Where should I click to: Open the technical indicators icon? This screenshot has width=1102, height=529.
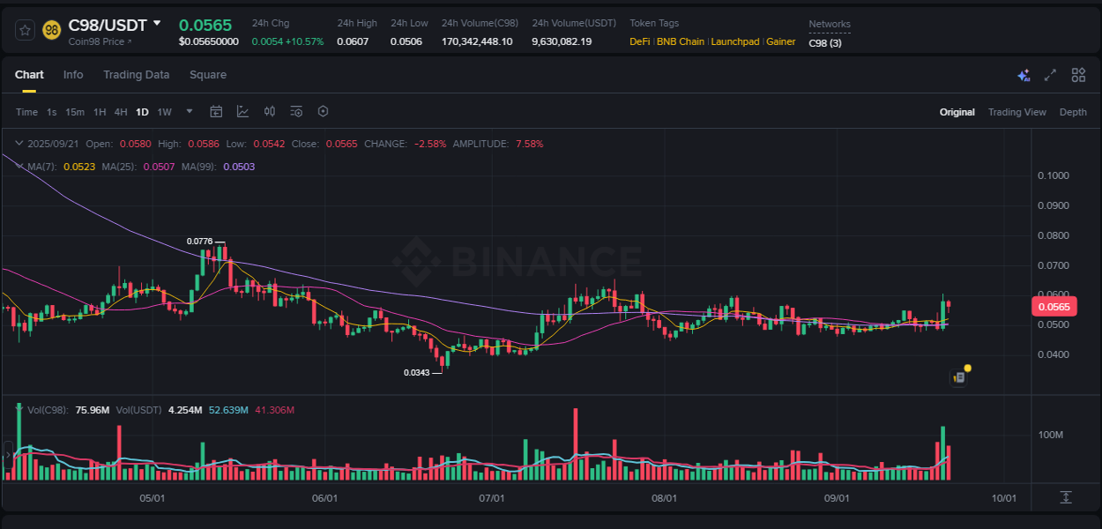coord(242,111)
